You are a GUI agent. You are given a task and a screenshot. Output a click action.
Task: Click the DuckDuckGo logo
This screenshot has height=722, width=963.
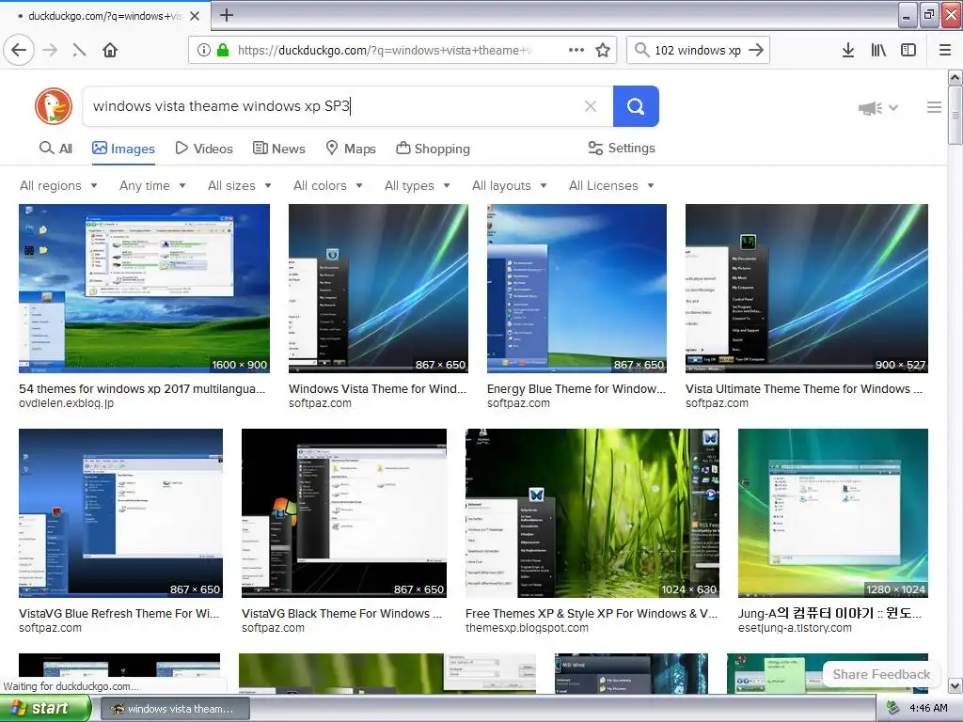pyautogui.click(x=54, y=106)
